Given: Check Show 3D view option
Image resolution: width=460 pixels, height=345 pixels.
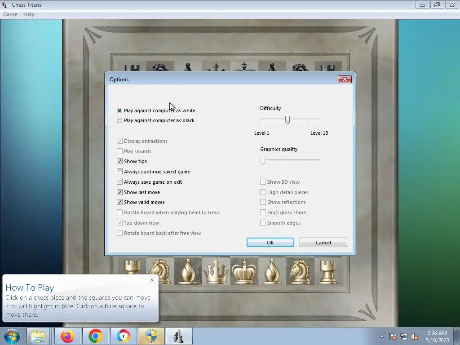Looking at the screenshot, I should [x=263, y=182].
